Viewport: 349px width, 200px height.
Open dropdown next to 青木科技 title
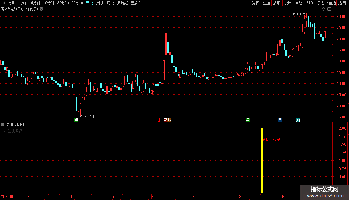(41, 9)
